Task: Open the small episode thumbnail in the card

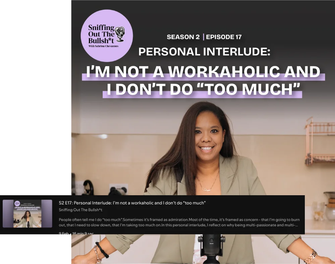Action: tap(27, 213)
